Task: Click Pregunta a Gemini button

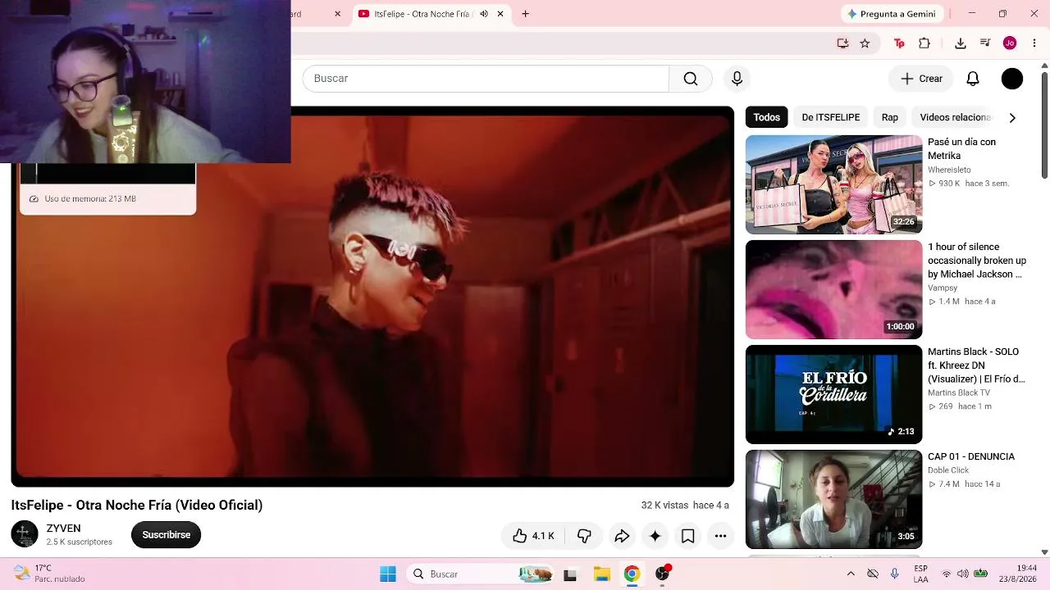Action: coord(892,14)
